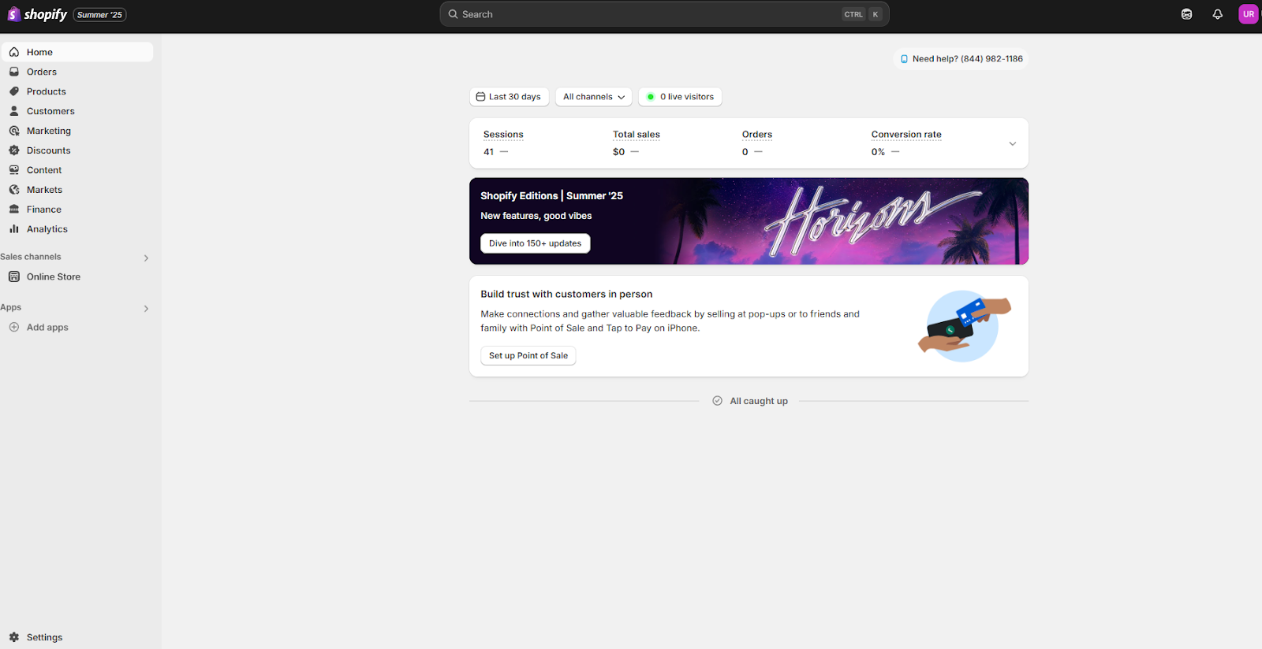
Task: Focus the Search input field
Action: (664, 14)
